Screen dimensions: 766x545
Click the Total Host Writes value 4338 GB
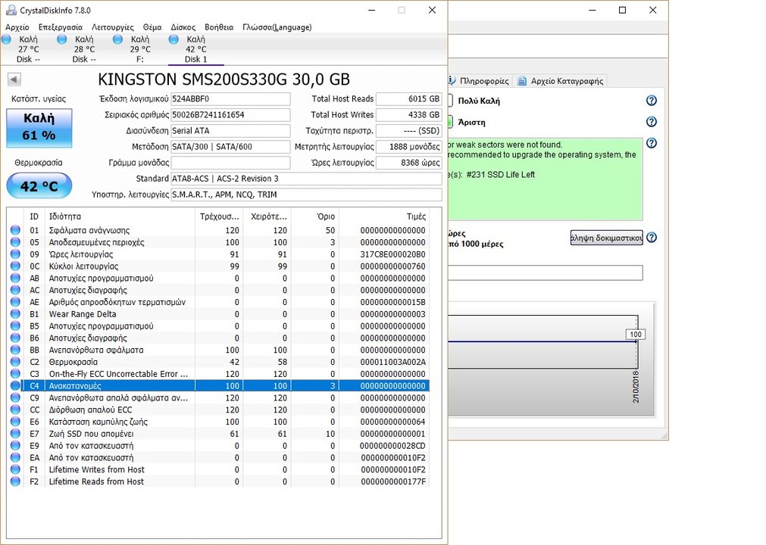click(408, 114)
